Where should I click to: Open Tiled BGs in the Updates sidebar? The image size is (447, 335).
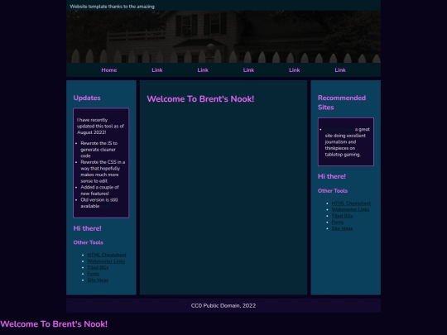click(98, 267)
